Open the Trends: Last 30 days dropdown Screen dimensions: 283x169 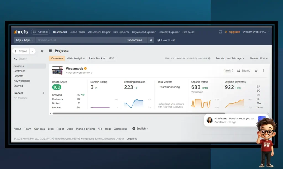pos(230,58)
